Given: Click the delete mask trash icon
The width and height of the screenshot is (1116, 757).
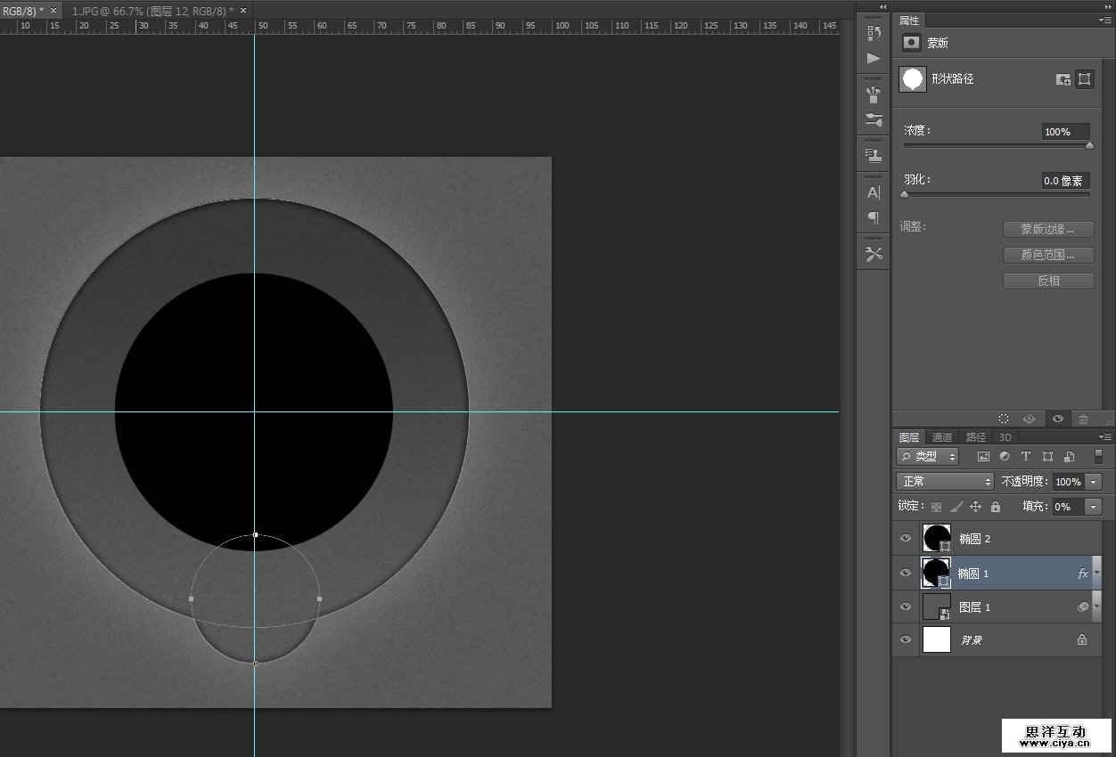Looking at the screenshot, I should pyautogui.click(x=1083, y=419).
